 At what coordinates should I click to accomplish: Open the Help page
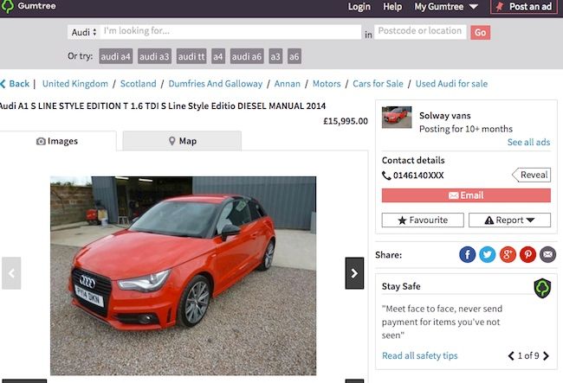[392, 7]
